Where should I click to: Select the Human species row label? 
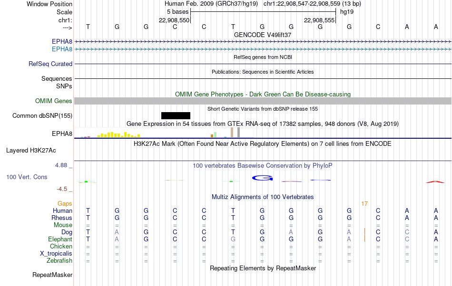pyautogui.click(x=62, y=210)
